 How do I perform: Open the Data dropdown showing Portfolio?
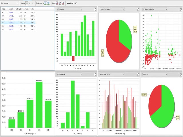[x=11, y=3]
